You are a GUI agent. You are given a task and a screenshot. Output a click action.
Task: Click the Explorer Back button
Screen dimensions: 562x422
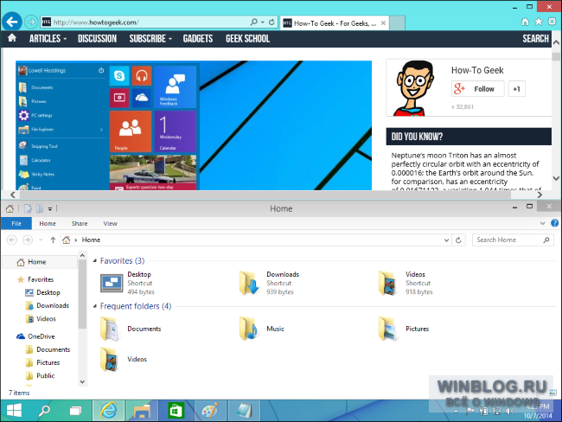tap(12, 240)
